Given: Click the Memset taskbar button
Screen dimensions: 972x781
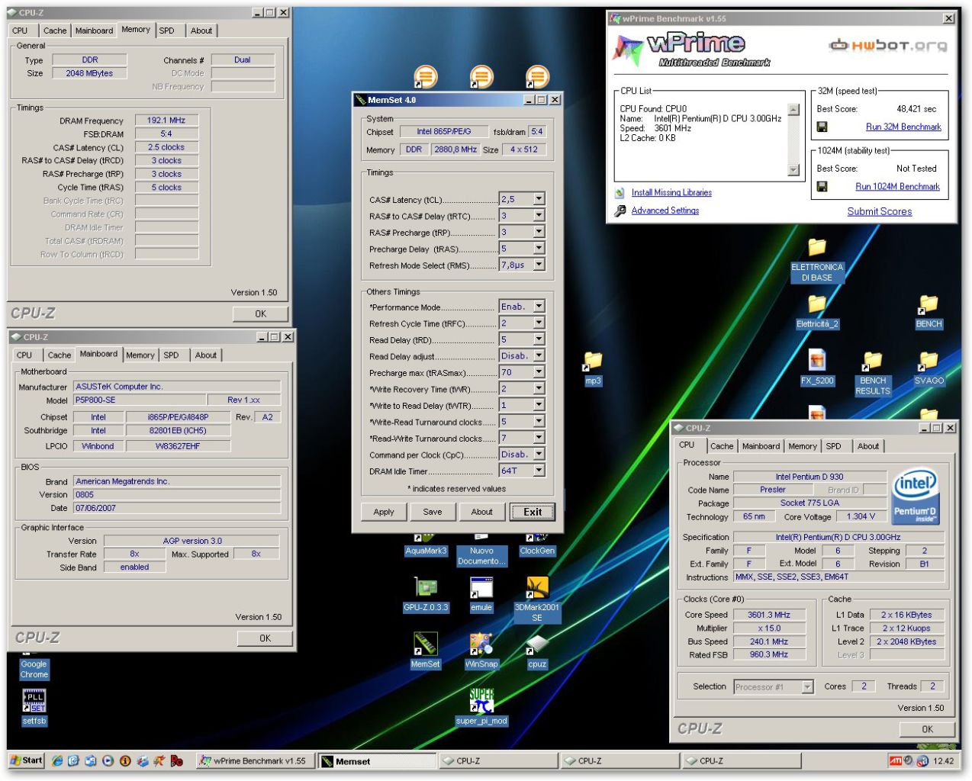Looking at the screenshot, I should pyautogui.click(x=377, y=761).
